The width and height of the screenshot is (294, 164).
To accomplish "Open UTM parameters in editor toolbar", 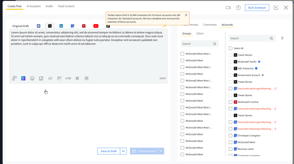I will click(68, 79).
